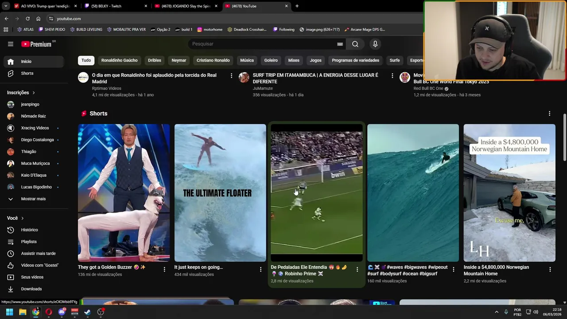
Task: Select the Dribles filter chip
Action: point(155,60)
